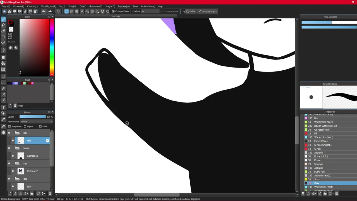Select the Eyedropper tool
Screen dimensions: 357x201
3,126
